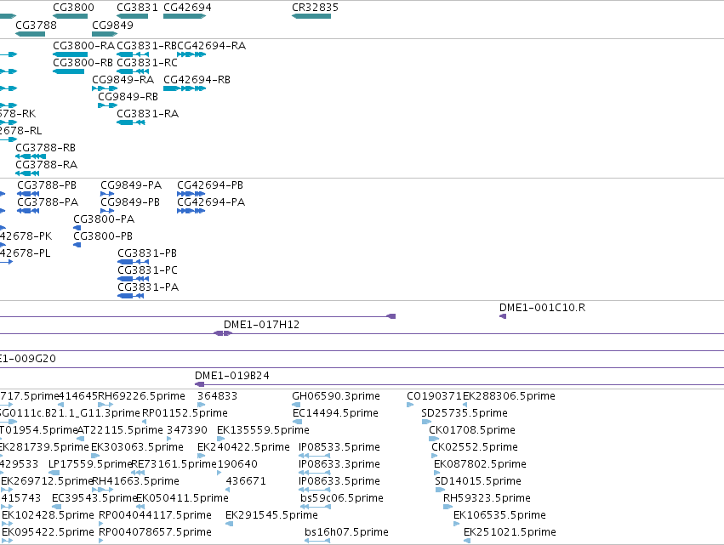Image resolution: width=724 pixels, height=545 pixels.
Task: Select the DME1-001C10.R marker
Action: tap(503, 316)
